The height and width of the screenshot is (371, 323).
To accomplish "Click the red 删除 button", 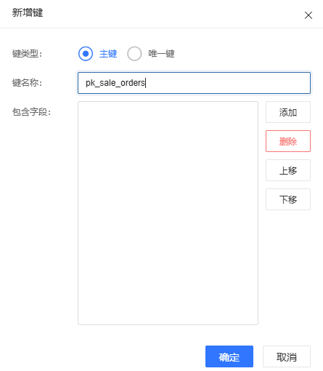I will tap(288, 141).
